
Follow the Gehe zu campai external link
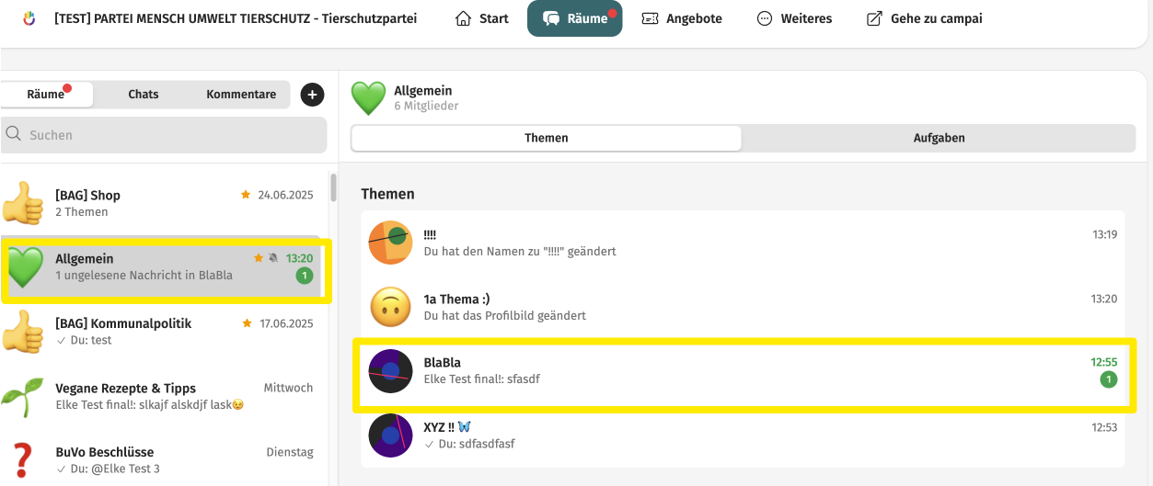click(925, 18)
